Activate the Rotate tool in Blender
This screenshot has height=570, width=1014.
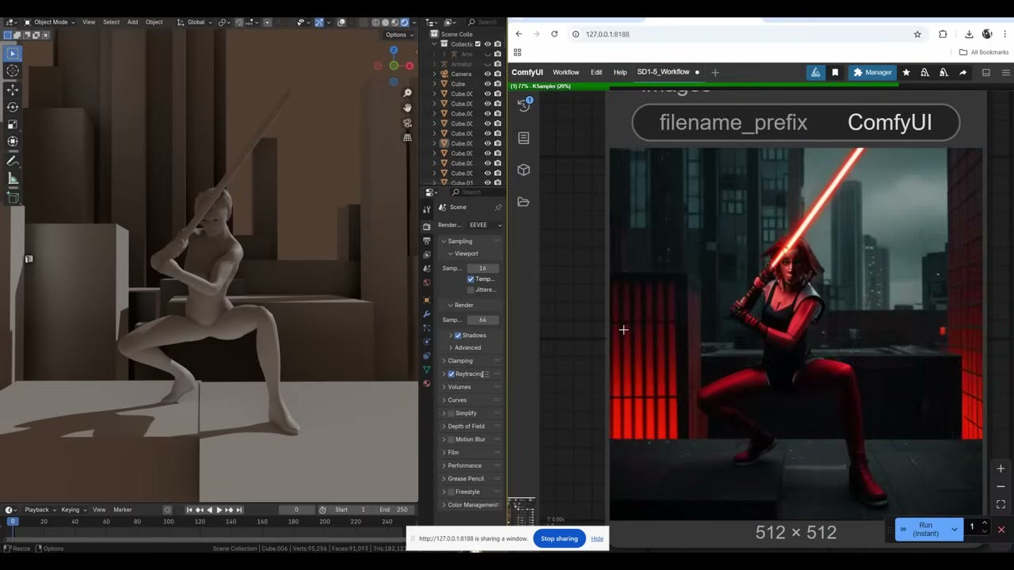pyautogui.click(x=13, y=107)
